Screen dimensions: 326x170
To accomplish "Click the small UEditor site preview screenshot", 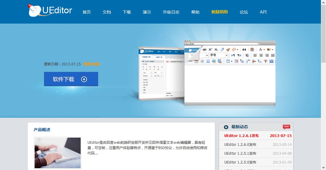I will [x=161, y=74].
